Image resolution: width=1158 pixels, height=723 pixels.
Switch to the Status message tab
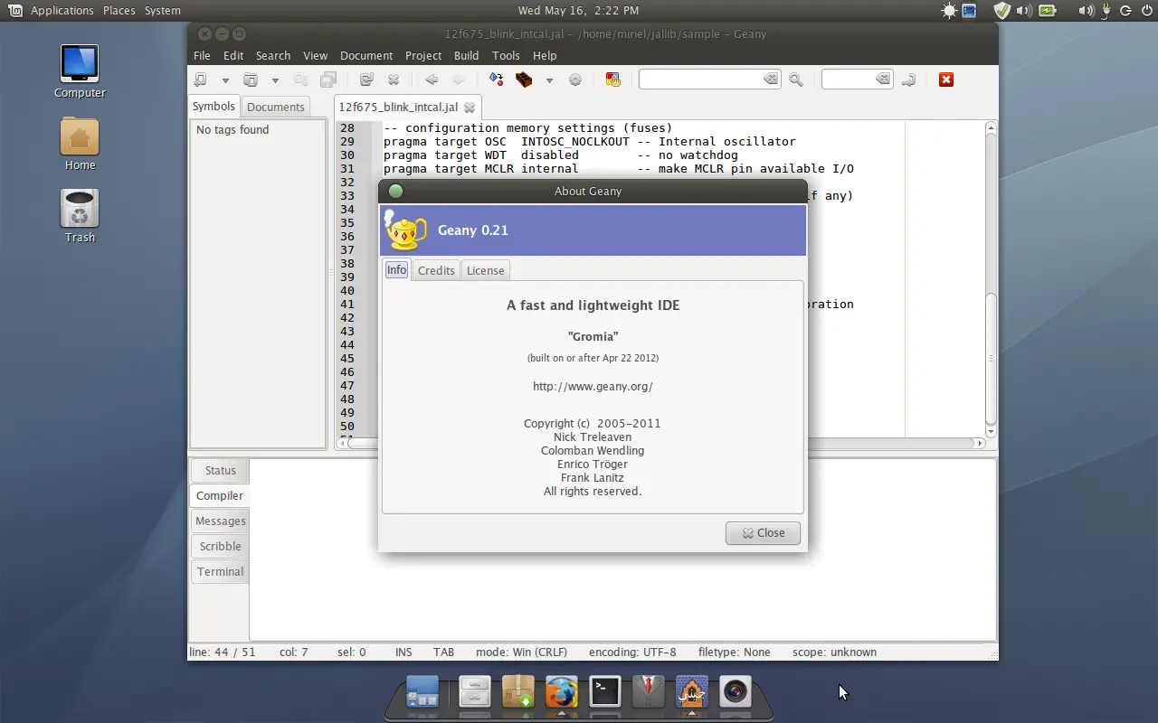coord(220,470)
